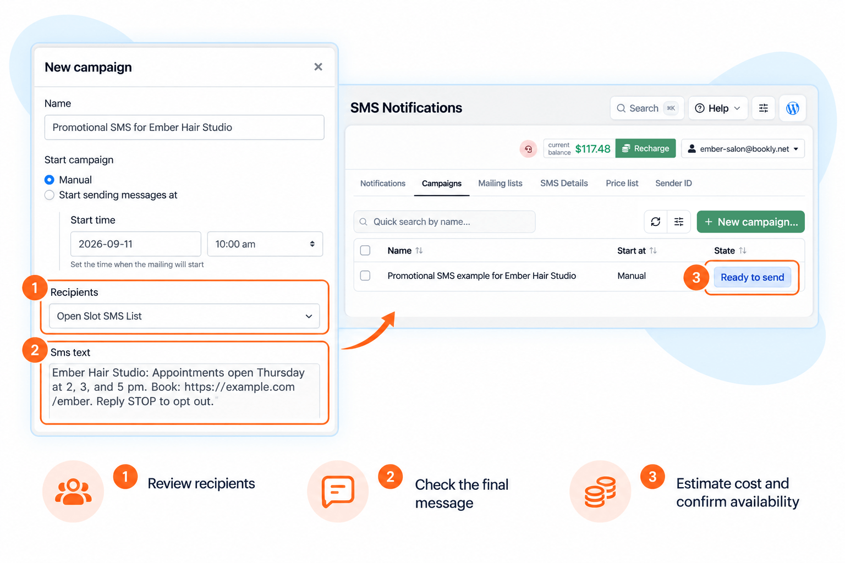The height and width of the screenshot is (563, 845).
Task: Switch to the Campaigns tab
Action: tap(442, 183)
